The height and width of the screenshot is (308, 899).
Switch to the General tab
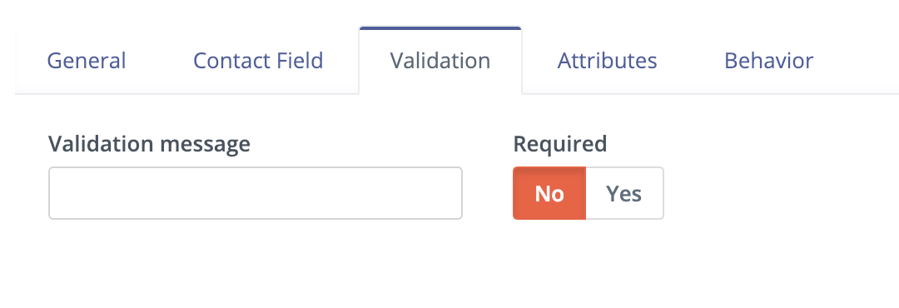coord(86,61)
